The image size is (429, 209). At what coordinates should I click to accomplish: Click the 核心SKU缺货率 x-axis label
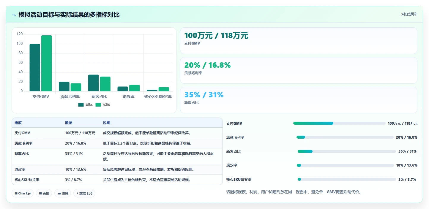click(x=158, y=96)
